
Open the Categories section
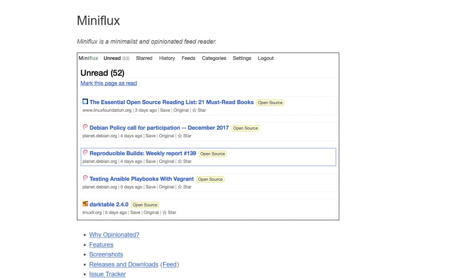point(214,58)
